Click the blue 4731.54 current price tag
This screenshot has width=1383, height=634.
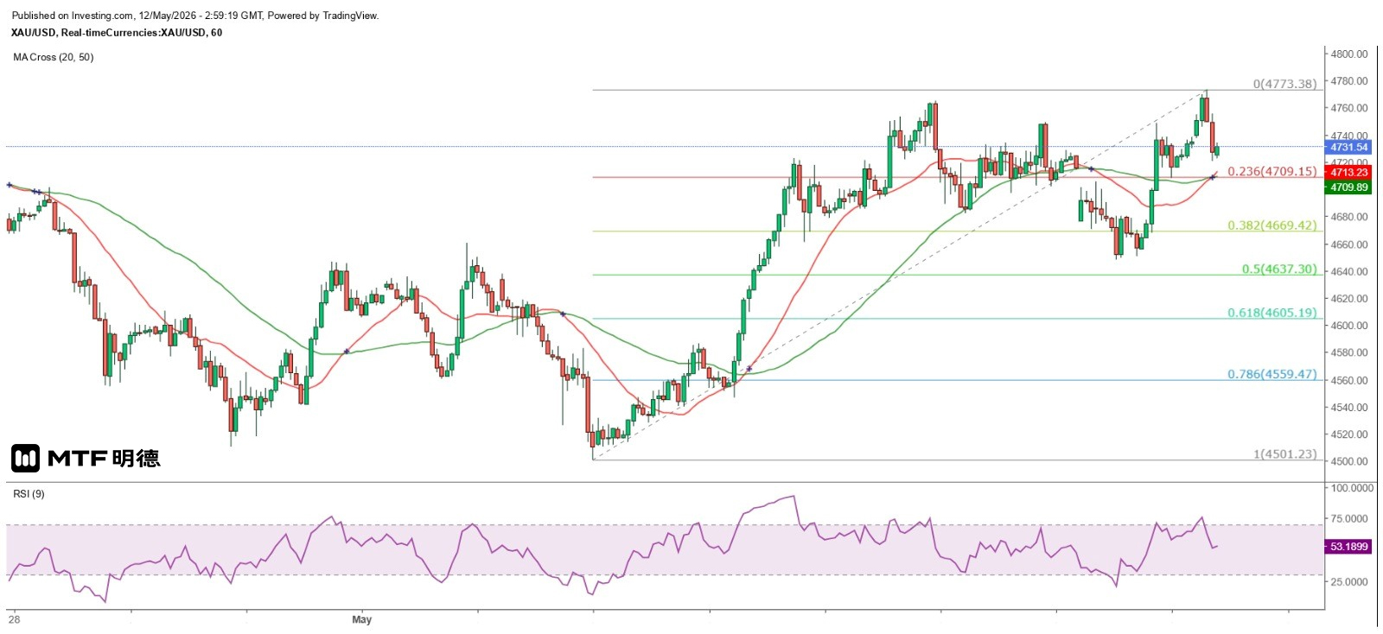click(1348, 148)
